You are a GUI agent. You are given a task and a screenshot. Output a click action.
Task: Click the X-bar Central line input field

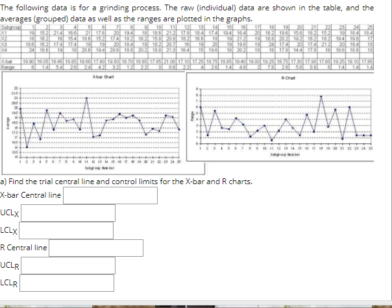110,196
